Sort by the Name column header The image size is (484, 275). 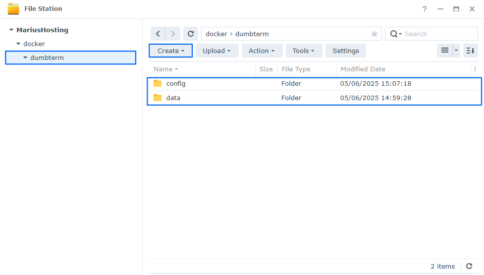pyautogui.click(x=203, y=69)
